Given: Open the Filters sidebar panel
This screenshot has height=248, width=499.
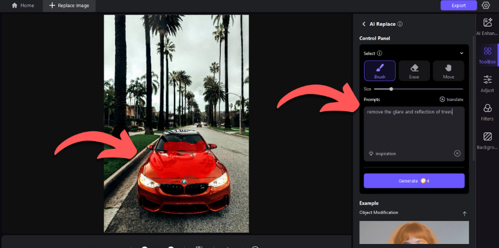Looking at the screenshot, I should (487, 113).
